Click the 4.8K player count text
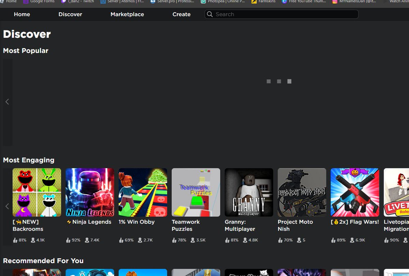 pos(253,240)
